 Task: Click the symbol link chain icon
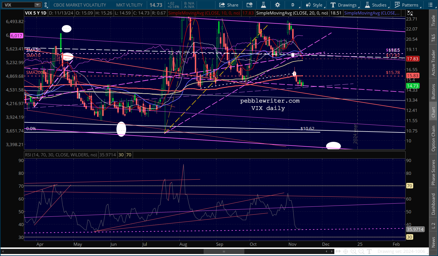click(x=46, y=5)
